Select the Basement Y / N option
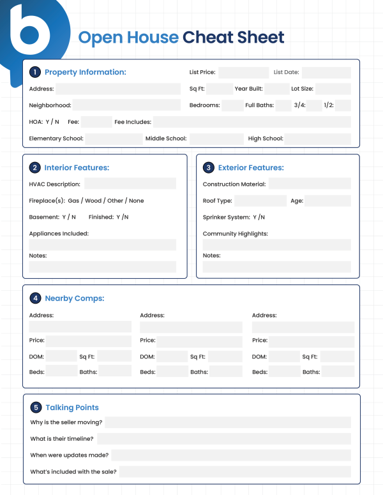 [x=69, y=217]
